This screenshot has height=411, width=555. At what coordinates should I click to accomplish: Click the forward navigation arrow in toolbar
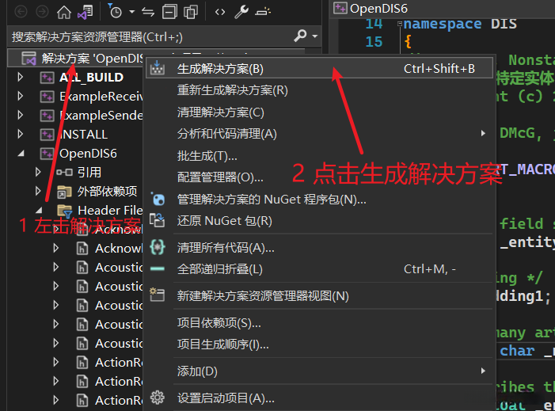[x=42, y=12]
